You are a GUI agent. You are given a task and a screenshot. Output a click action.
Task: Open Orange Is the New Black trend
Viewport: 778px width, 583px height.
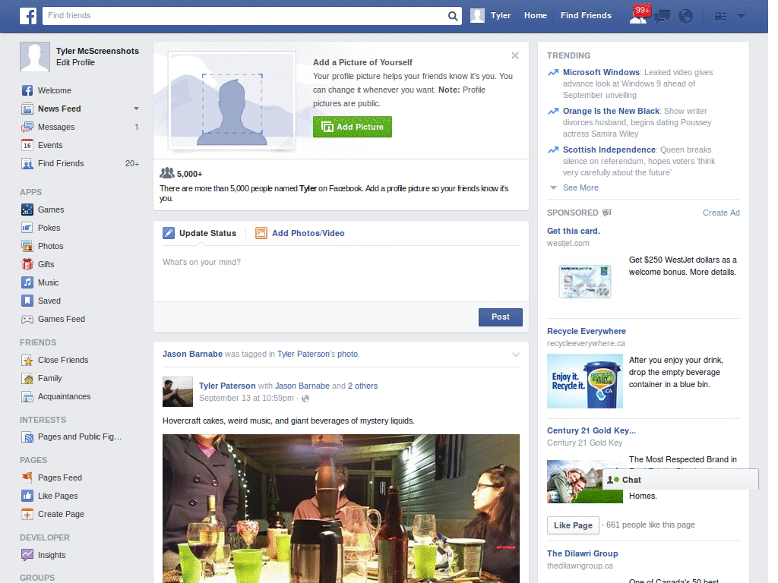(611, 111)
